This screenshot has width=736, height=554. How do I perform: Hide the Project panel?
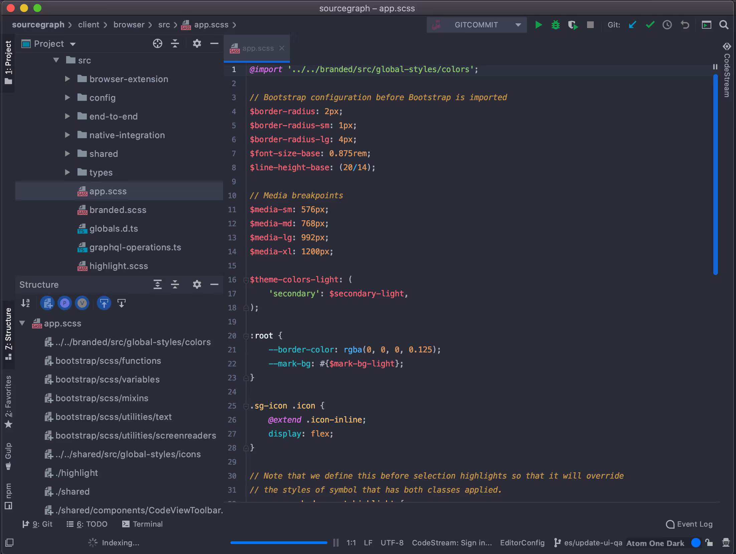coord(214,44)
